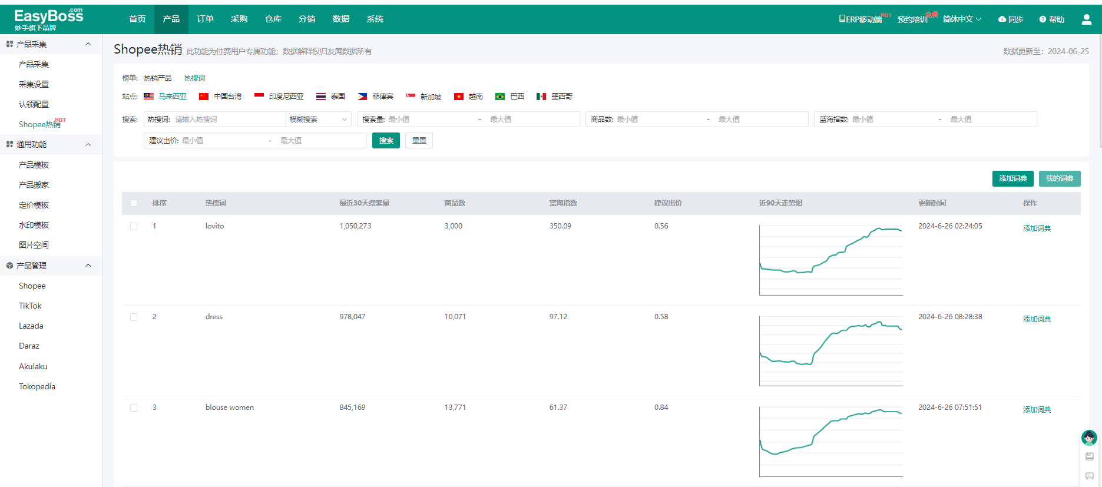Click the 产品采集 grid icon
The image size is (1102, 487).
[x=9, y=44]
